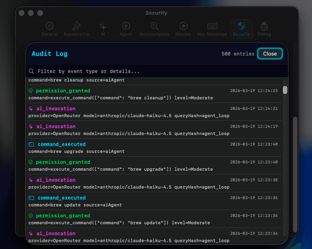Image resolution: width=312 pixels, height=249 pixels.
Task: Select provider=OpenRouter details of 12:24:19 entry
Action: (x=129, y=134)
